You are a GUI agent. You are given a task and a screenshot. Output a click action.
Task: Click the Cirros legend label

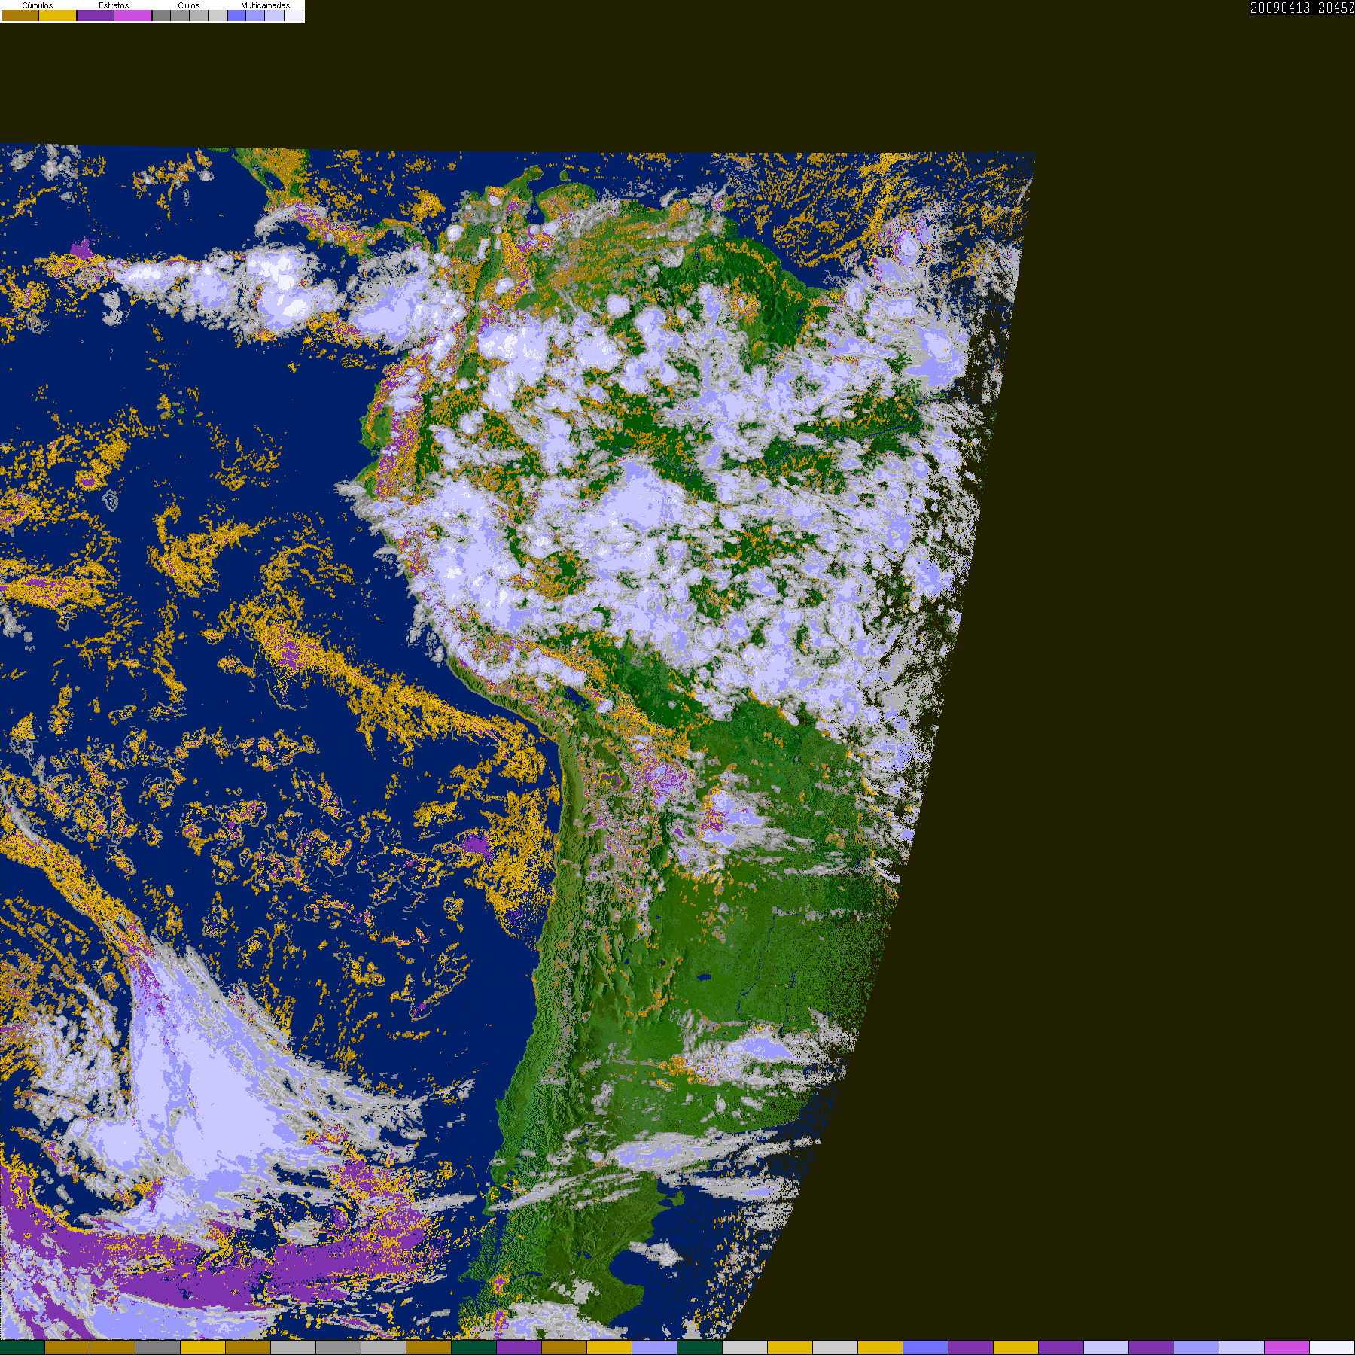click(x=189, y=5)
